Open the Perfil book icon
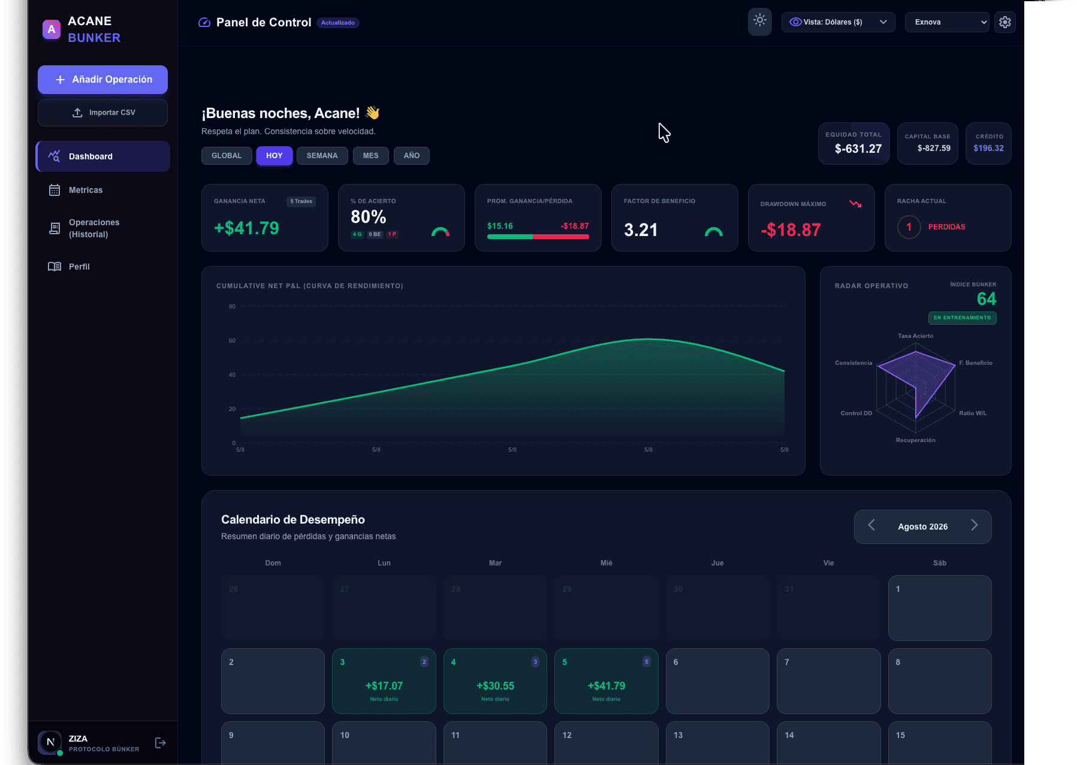The image size is (1077, 765). (55, 267)
